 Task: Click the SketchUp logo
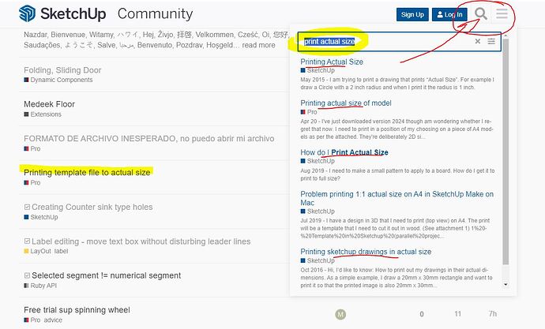(x=62, y=14)
